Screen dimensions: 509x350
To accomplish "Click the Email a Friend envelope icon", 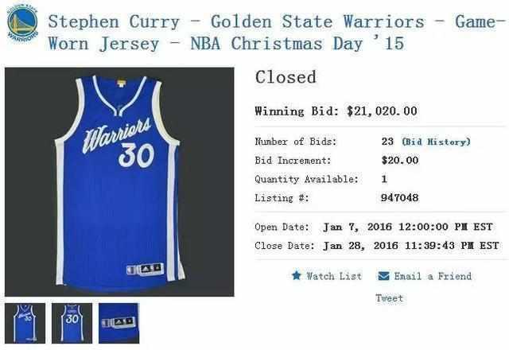I will pyautogui.click(x=383, y=276).
